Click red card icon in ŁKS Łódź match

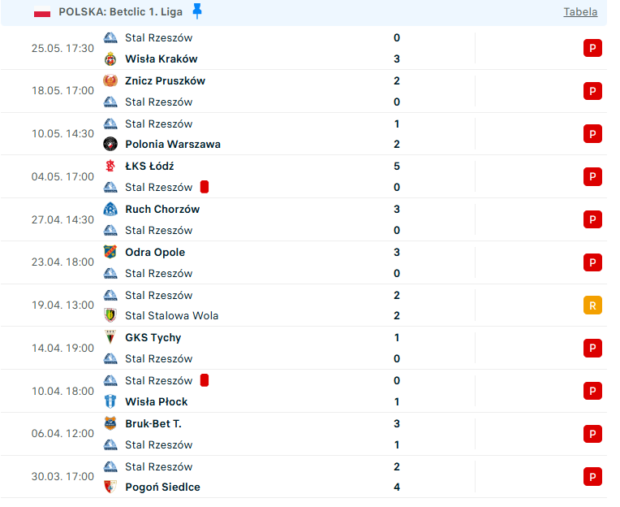click(205, 187)
